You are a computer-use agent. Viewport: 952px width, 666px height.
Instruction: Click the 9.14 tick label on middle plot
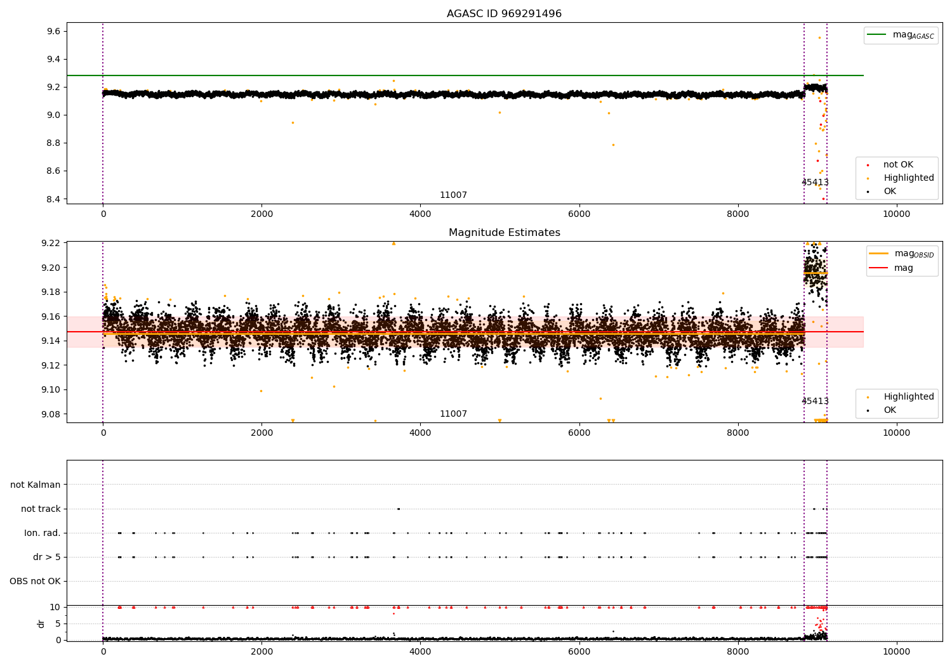(x=51, y=341)
